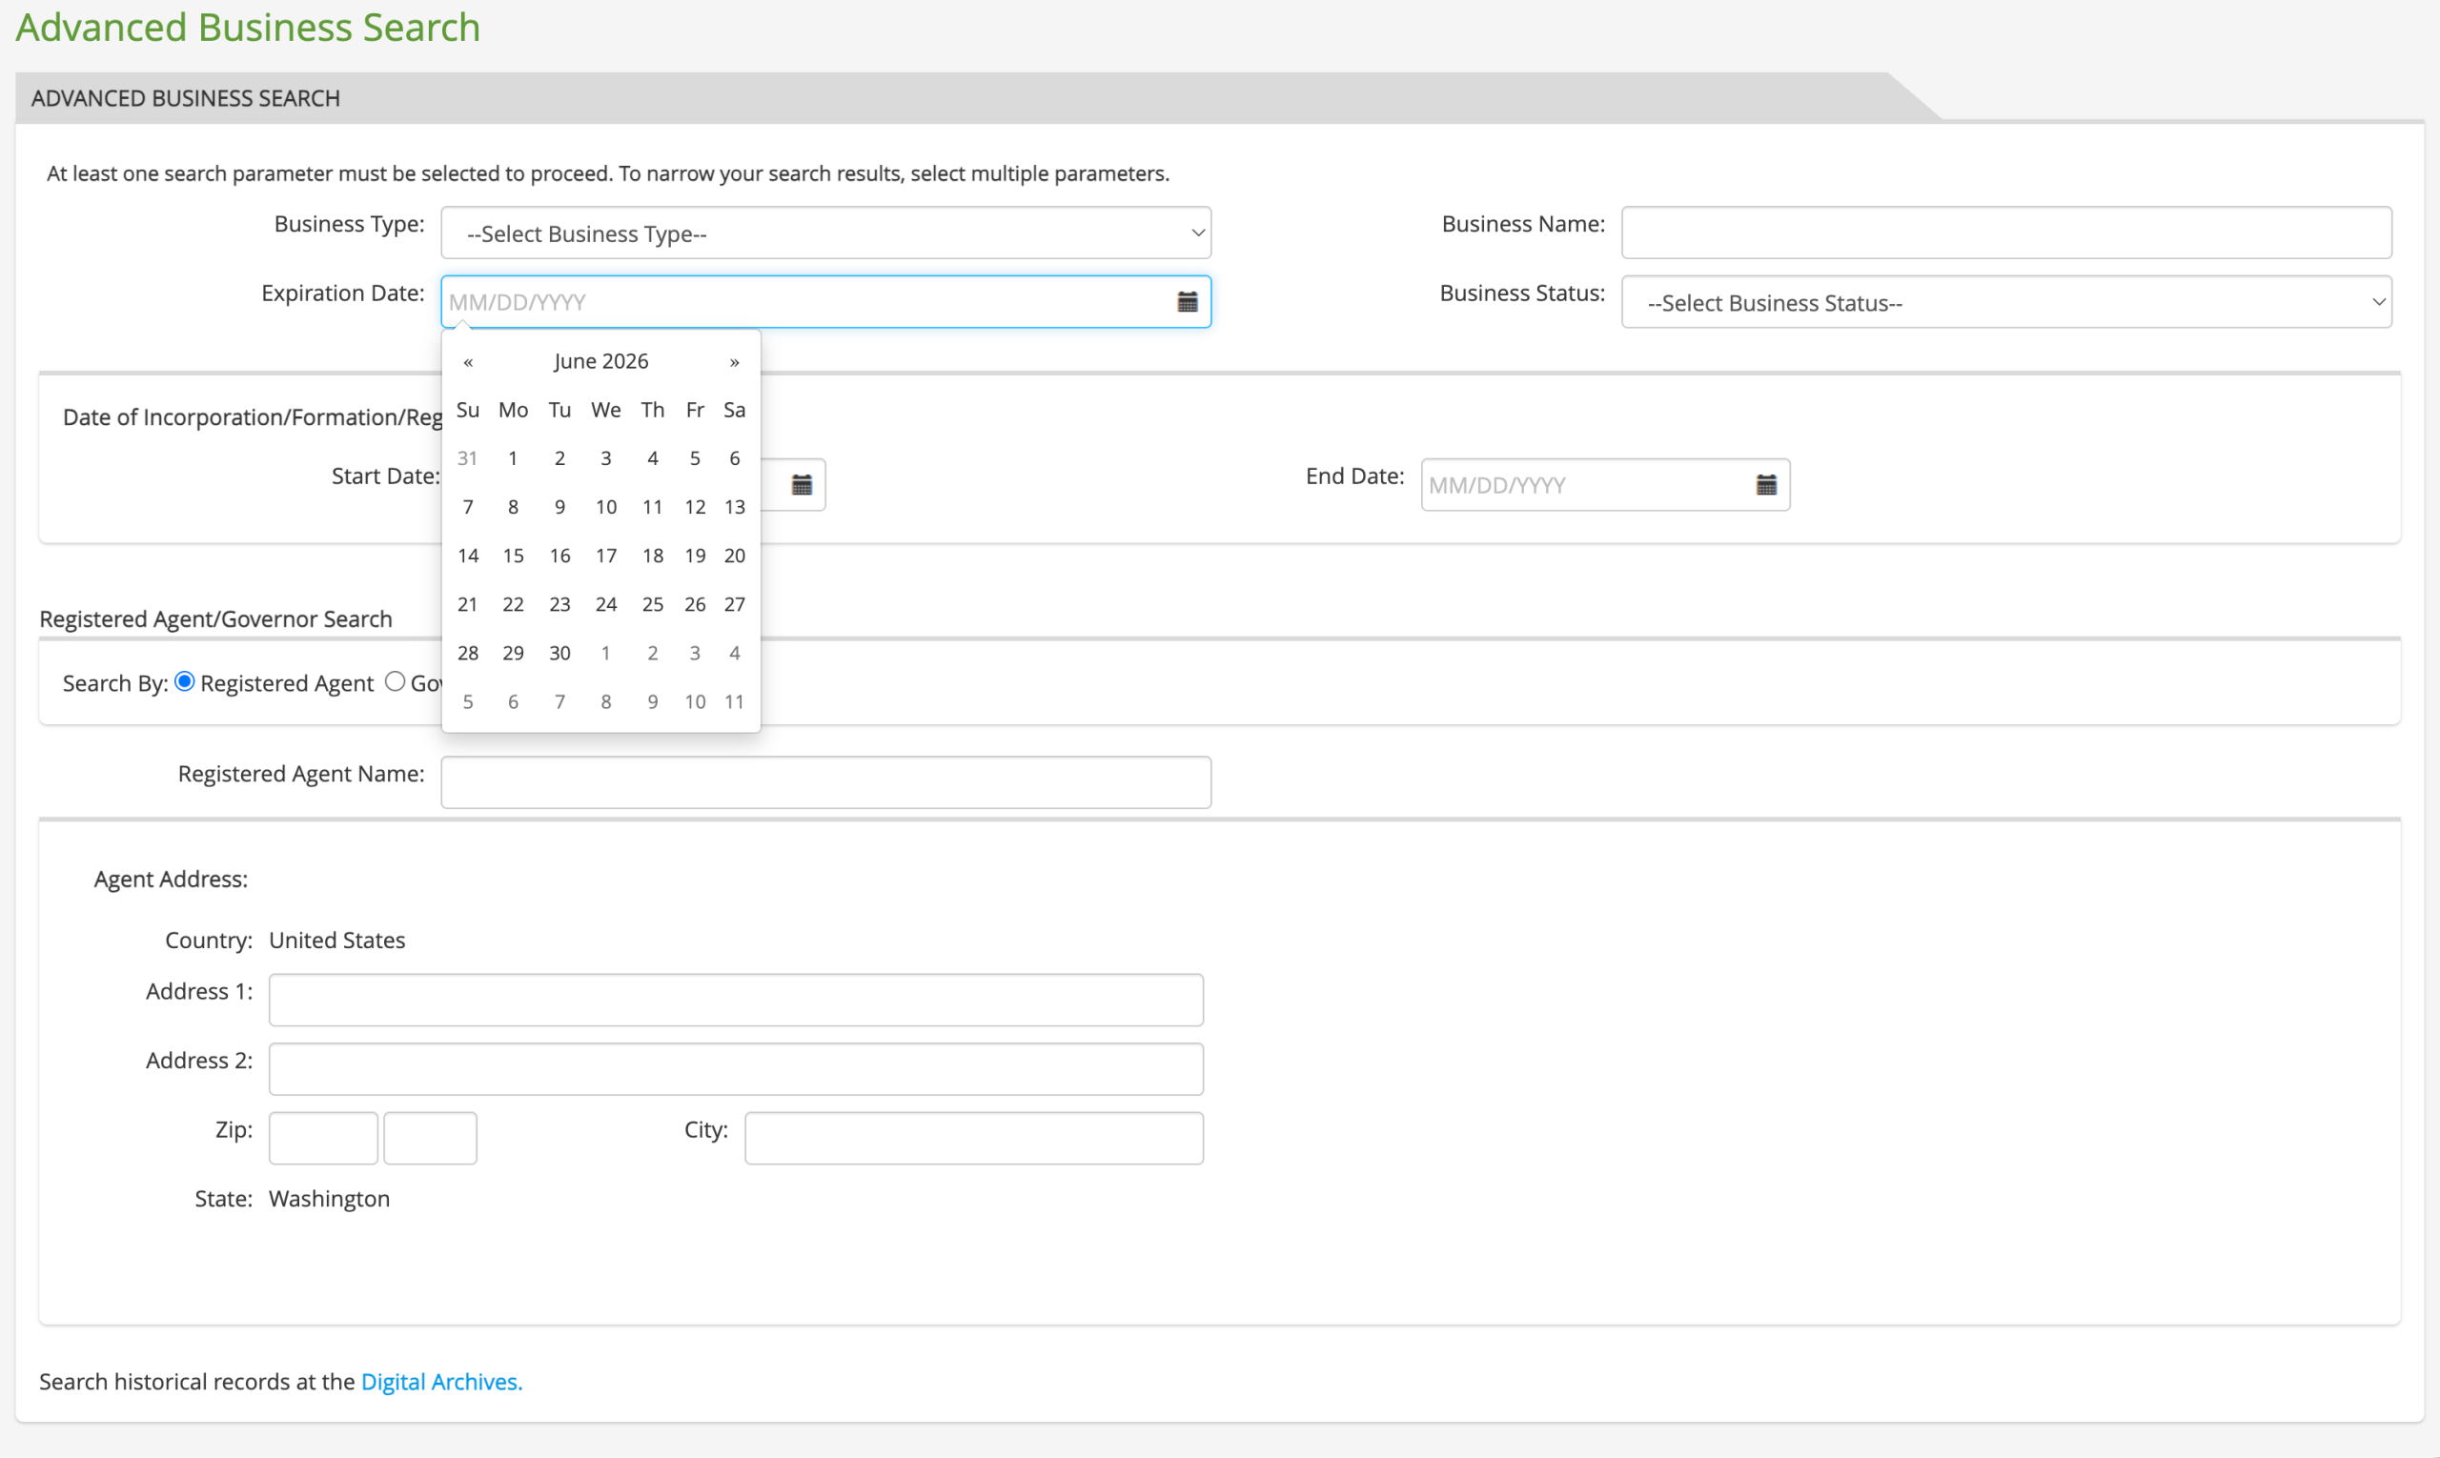The height and width of the screenshot is (1458, 2440).
Task: Select day 19 in the calendar
Action: 695,557
